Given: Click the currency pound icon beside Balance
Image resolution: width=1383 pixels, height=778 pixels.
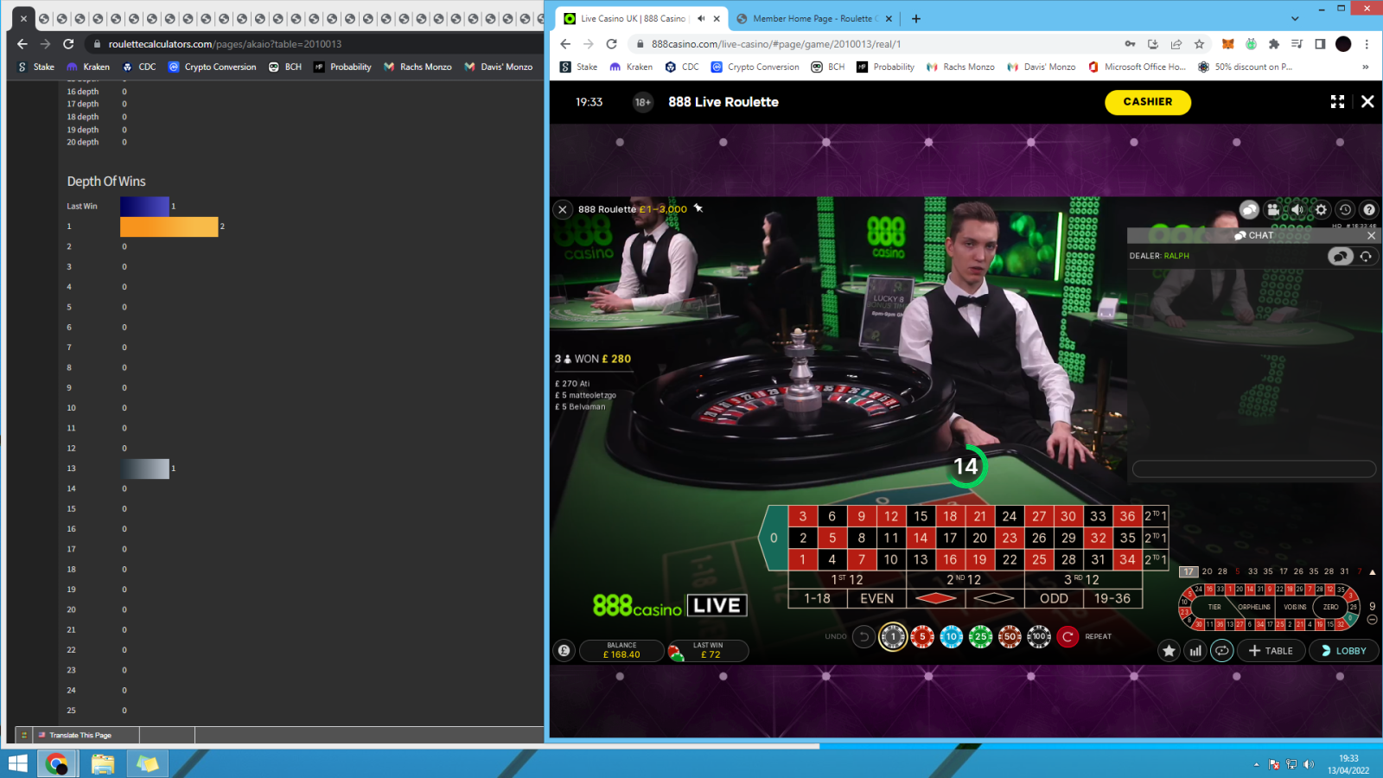Looking at the screenshot, I should (564, 651).
